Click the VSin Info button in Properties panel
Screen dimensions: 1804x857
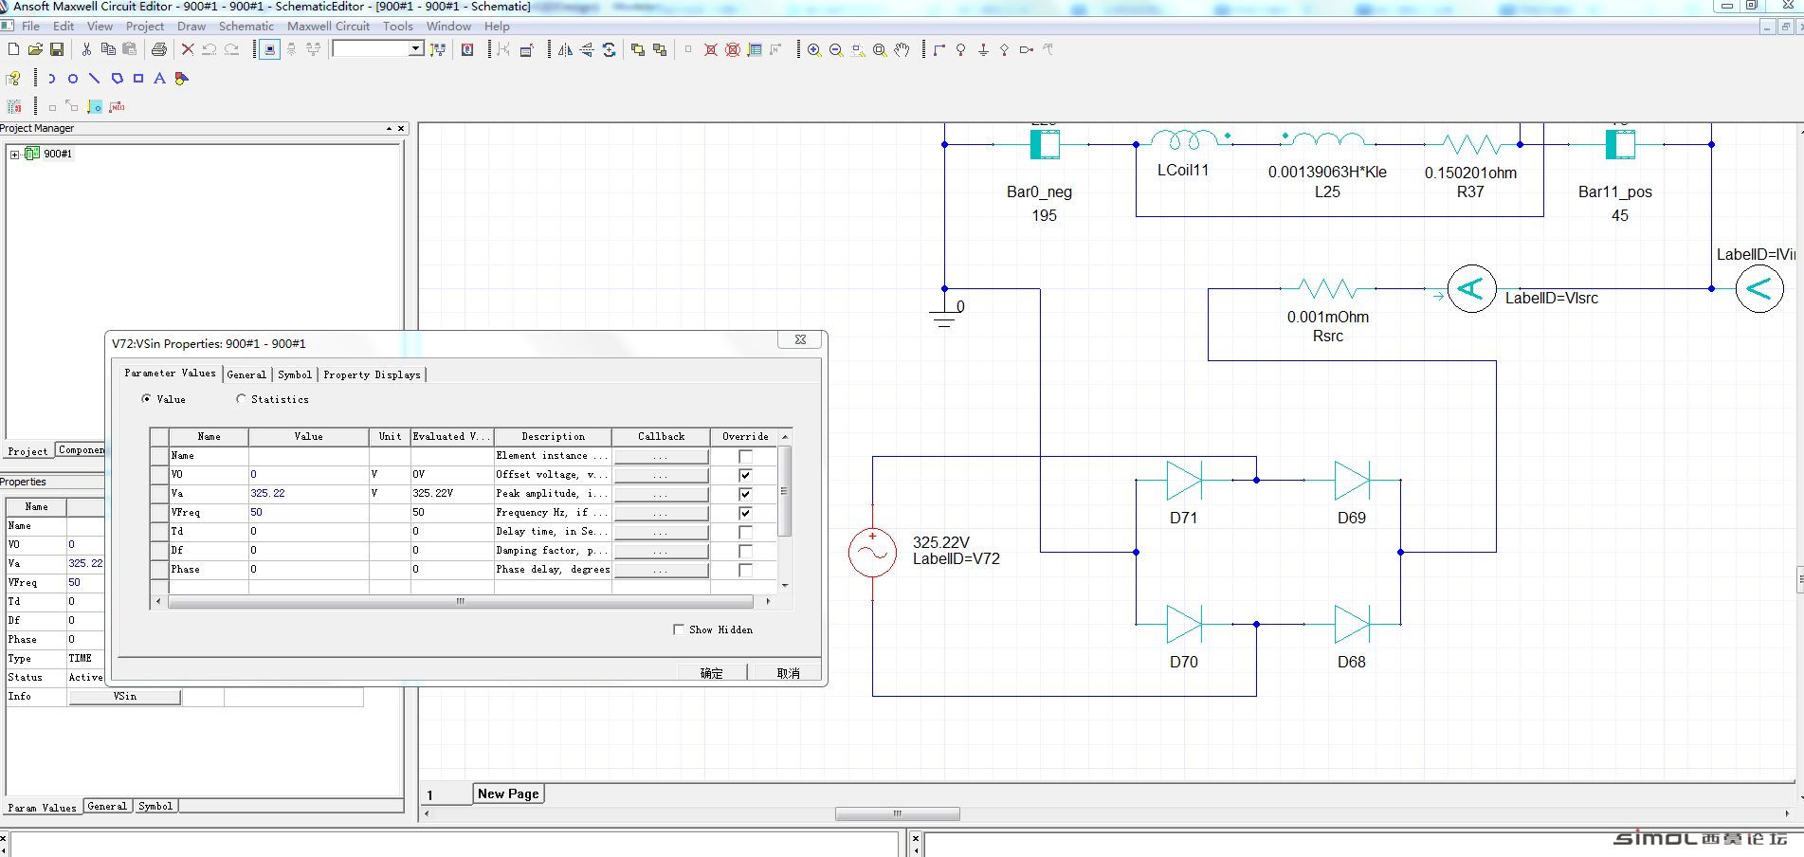point(124,697)
